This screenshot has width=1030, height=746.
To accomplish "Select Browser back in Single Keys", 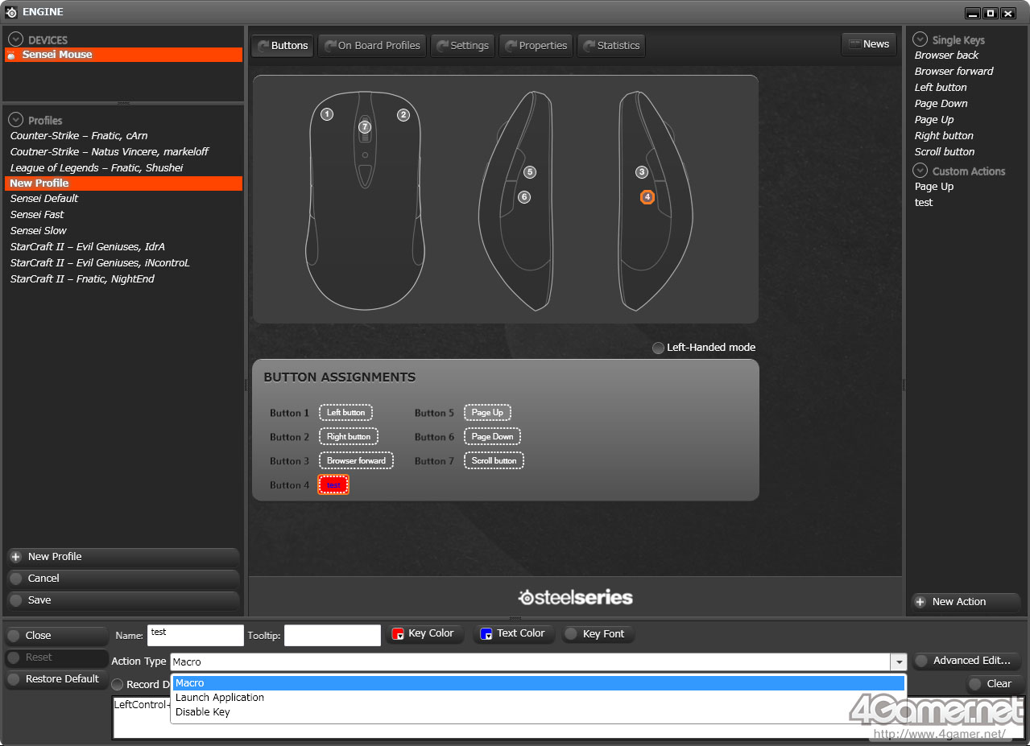I will [946, 56].
